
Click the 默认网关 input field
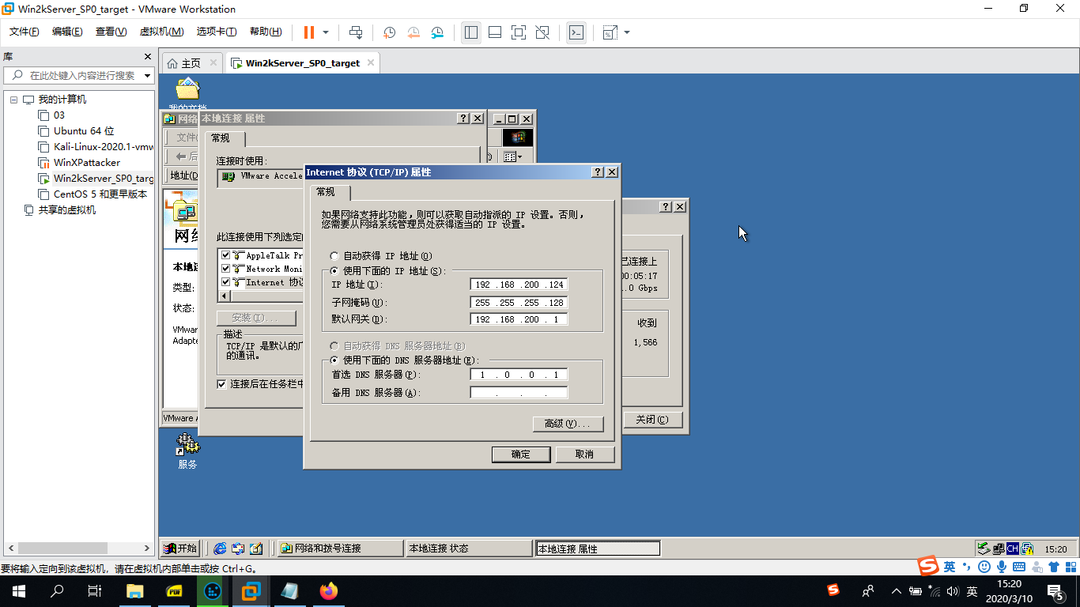point(519,320)
